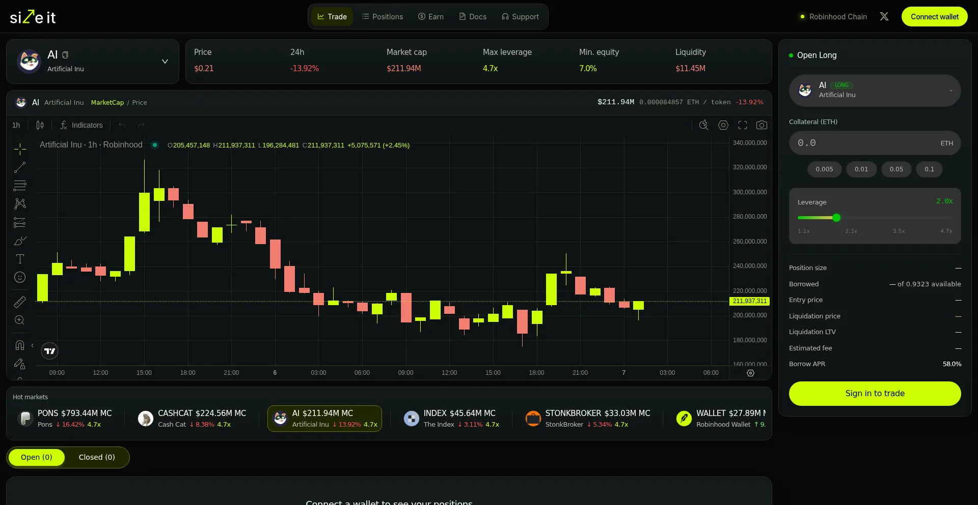Open the time axis settings gear

pyautogui.click(x=750, y=373)
